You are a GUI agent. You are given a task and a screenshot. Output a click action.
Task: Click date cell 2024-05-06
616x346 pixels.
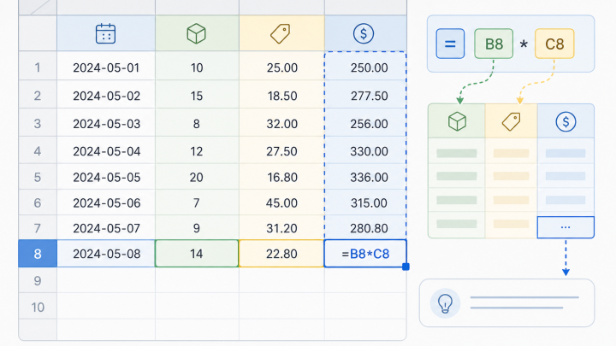(x=106, y=202)
